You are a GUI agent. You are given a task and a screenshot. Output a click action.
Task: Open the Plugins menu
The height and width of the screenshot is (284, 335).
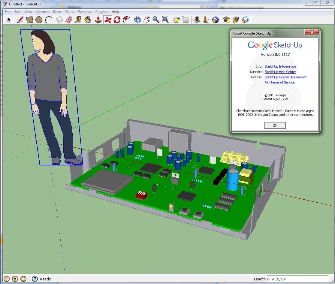101,11
